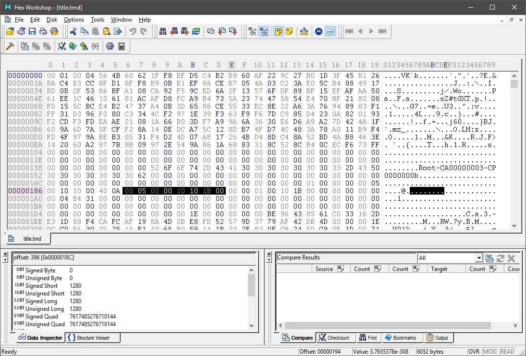The width and height of the screenshot is (526, 356).
Task: Click the Print icon
Action: [x=43, y=32]
